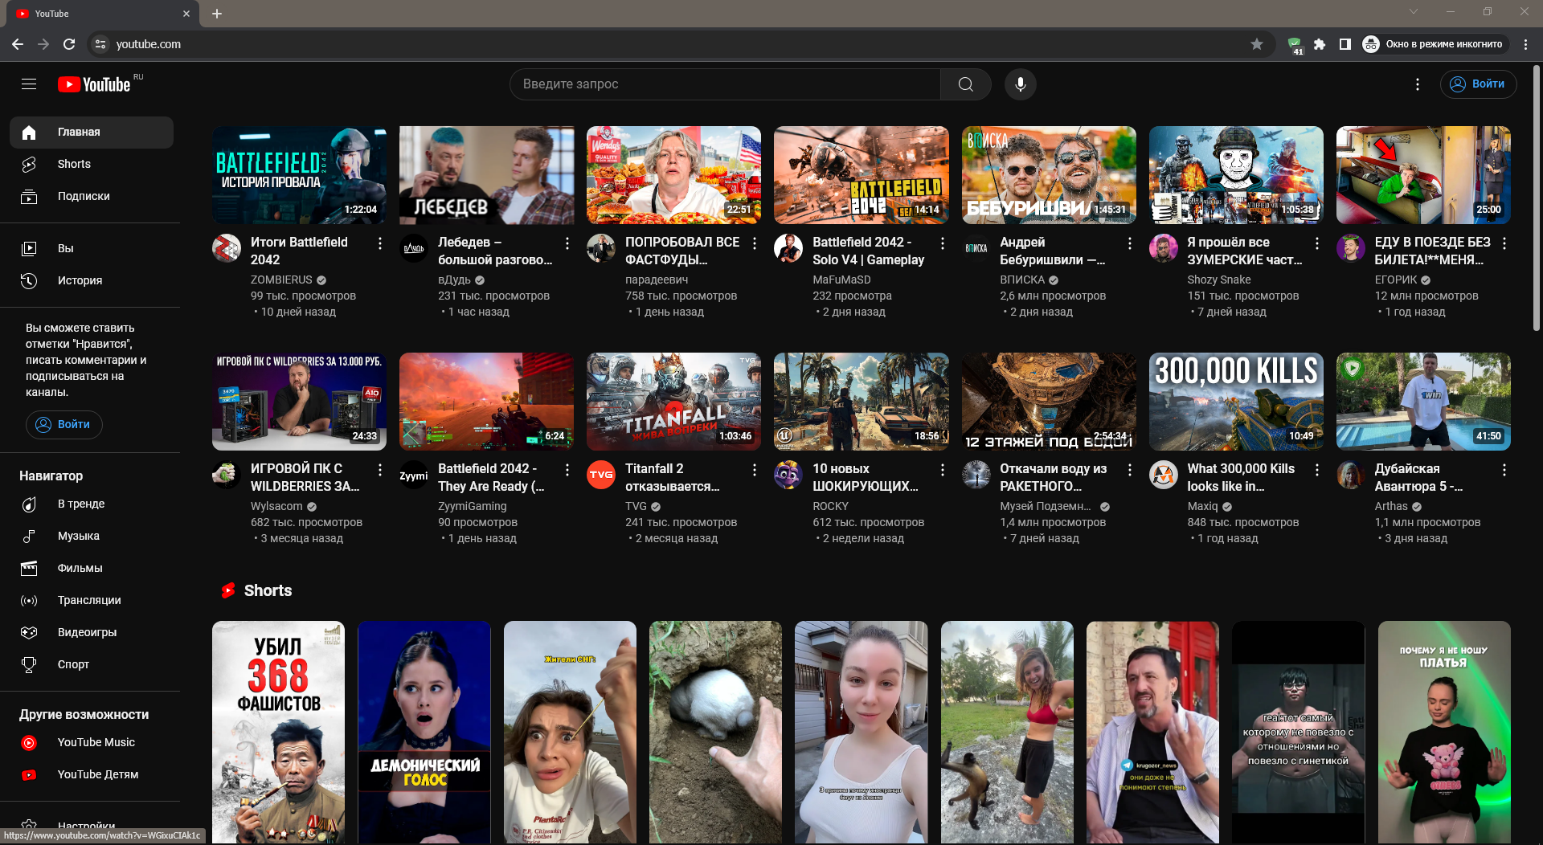Image resolution: width=1543 pixels, height=845 pixels.
Task: Open ДЕМОНИЧЕСКИЙ ГОЛОС short
Action: [x=424, y=733]
